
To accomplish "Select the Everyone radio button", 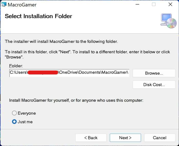I will 14,113.
